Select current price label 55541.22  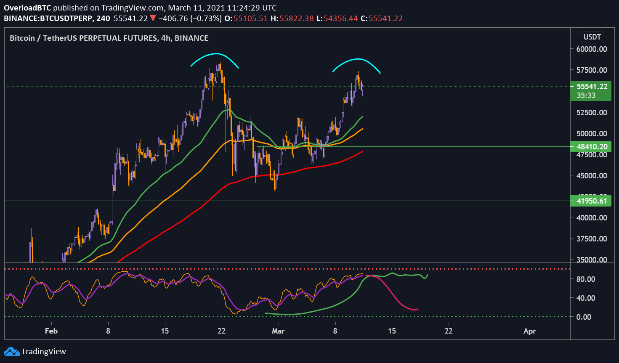(592, 87)
